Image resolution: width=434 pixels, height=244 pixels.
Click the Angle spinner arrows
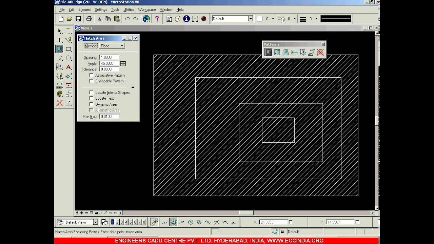123,63
